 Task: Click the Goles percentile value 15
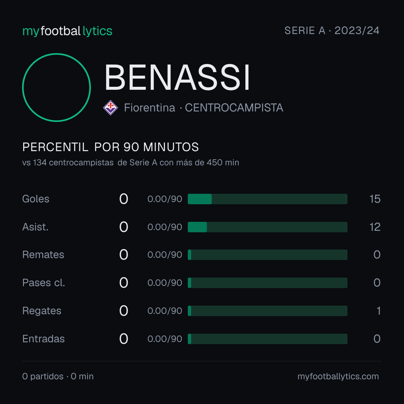(375, 199)
